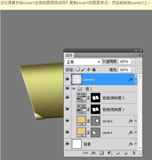The height and width of the screenshot is (160, 152).
Task: Enable lock transparent pixels icon
Action: coord(78,69)
